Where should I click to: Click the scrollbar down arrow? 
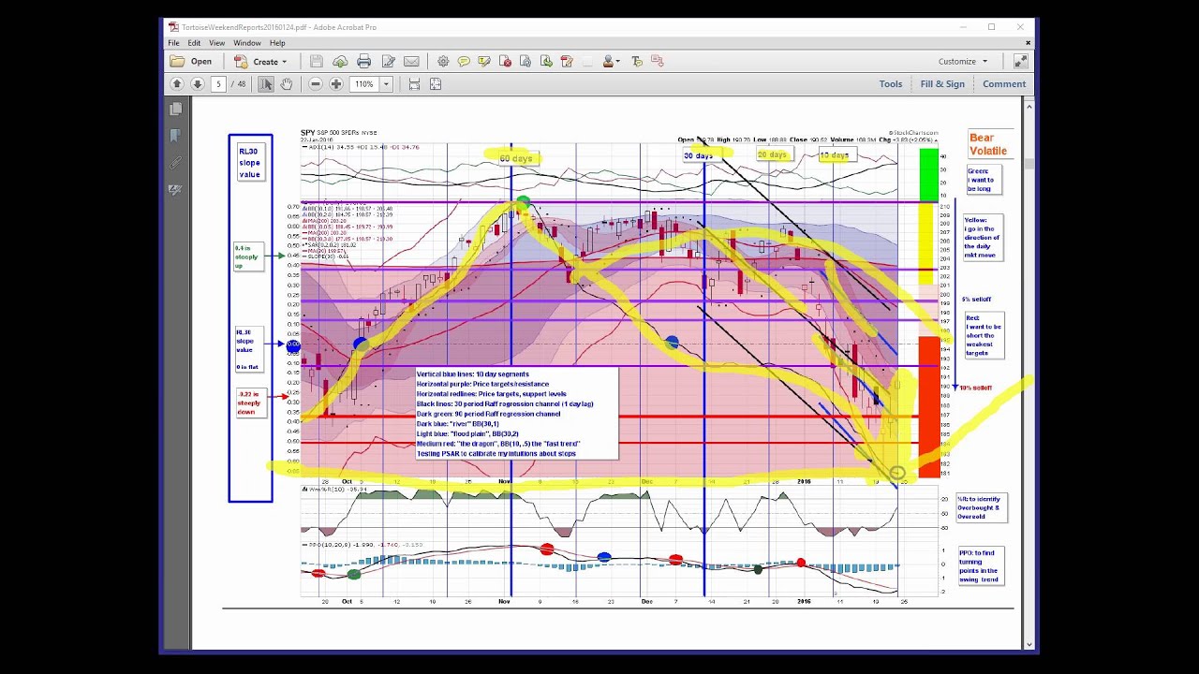pyautogui.click(x=1030, y=644)
